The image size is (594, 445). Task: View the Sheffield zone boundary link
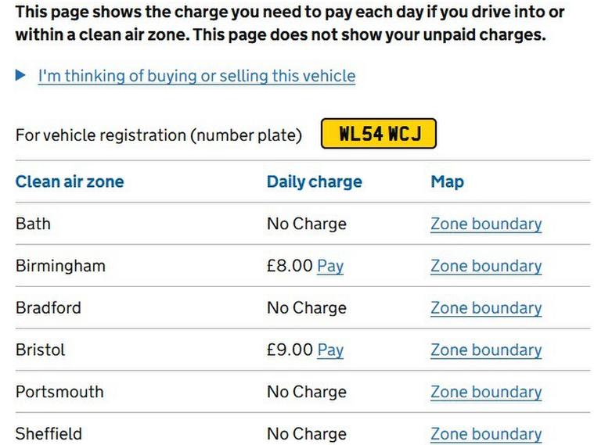pos(486,434)
